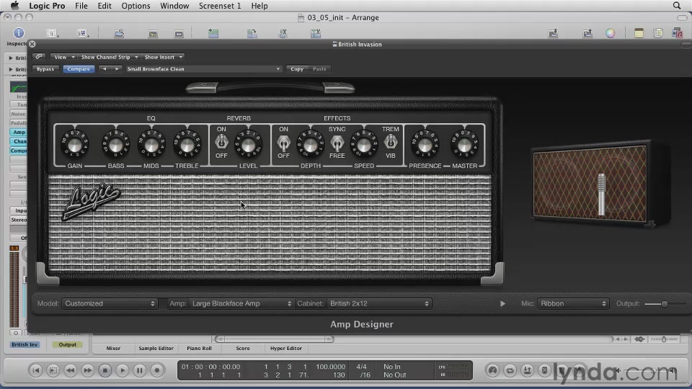This screenshot has height=389, width=692.
Task: Flip the Effects ON/OFF switch
Action: pyautogui.click(x=283, y=142)
